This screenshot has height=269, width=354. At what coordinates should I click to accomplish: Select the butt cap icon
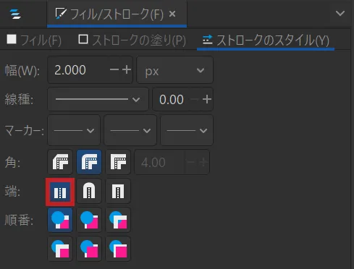coord(60,192)
